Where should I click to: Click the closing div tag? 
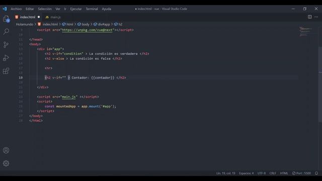pyautogui.click(x=43, y=87)
